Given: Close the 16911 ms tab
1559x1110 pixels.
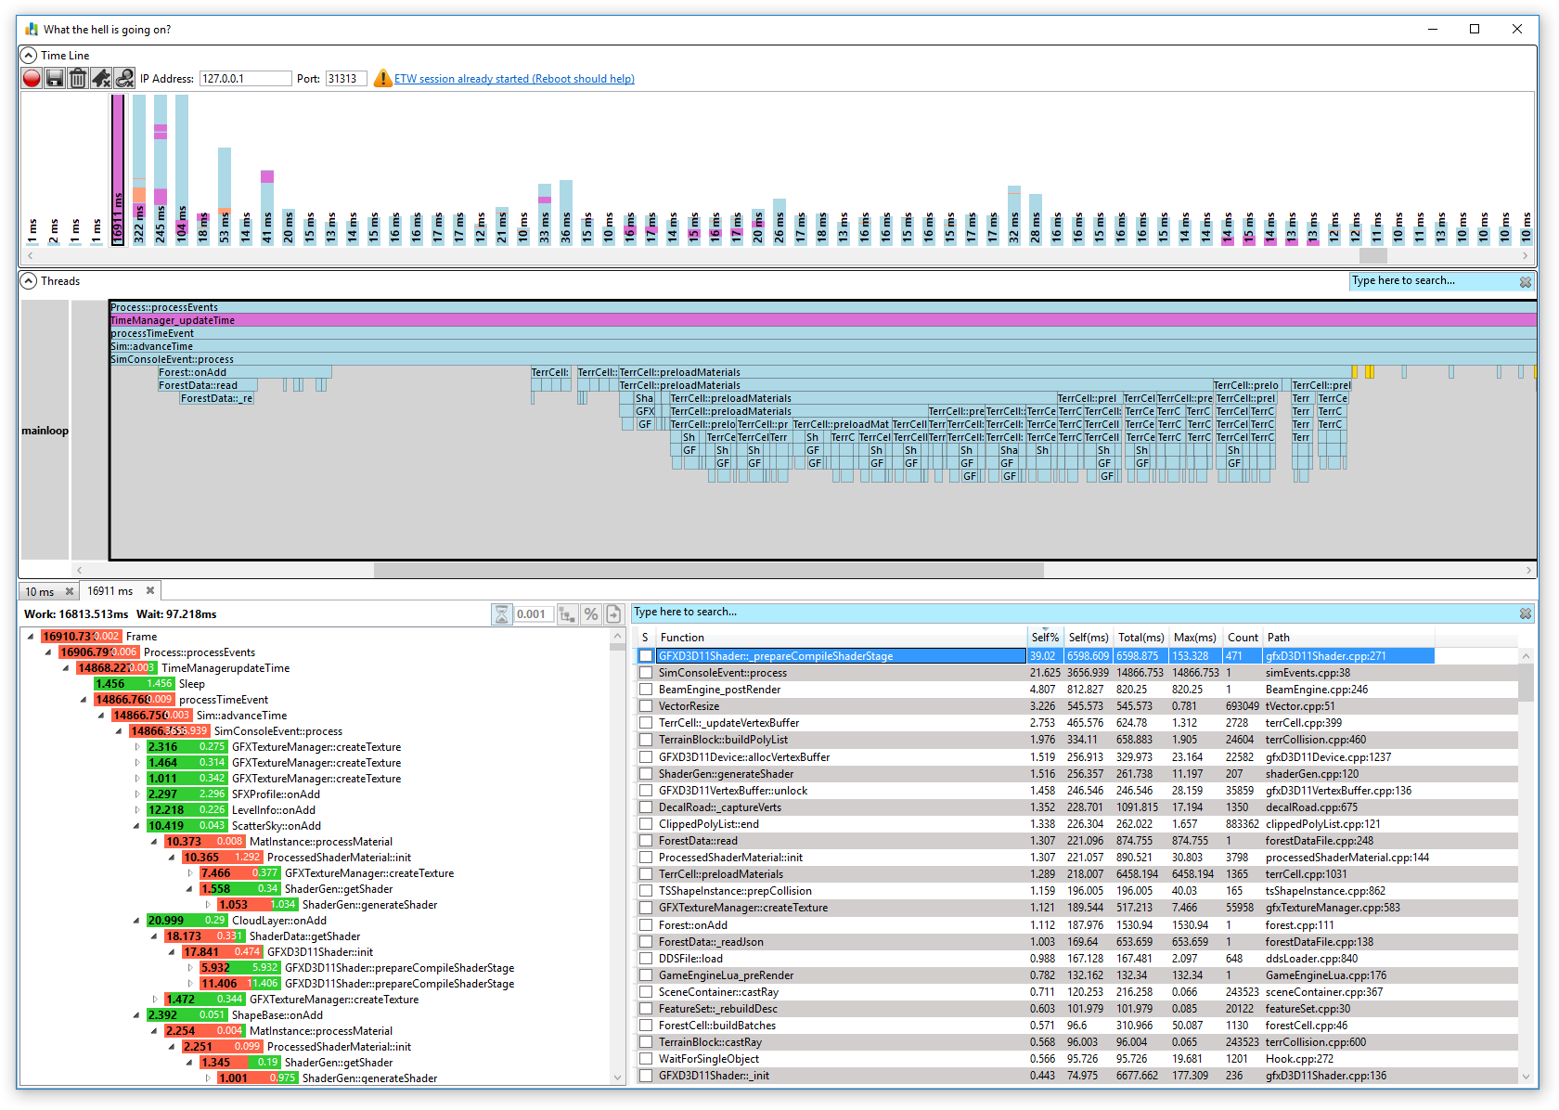Looking at the screenshot, I should (150, 591).
